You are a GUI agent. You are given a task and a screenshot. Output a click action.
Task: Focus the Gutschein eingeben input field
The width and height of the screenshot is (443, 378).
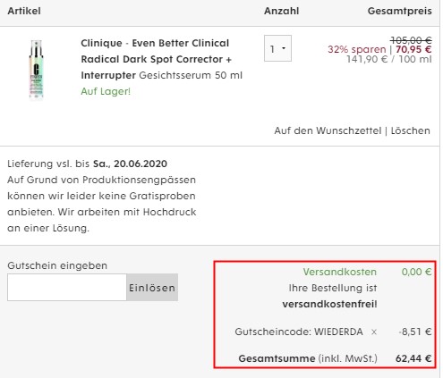click(x=67, y=288)
